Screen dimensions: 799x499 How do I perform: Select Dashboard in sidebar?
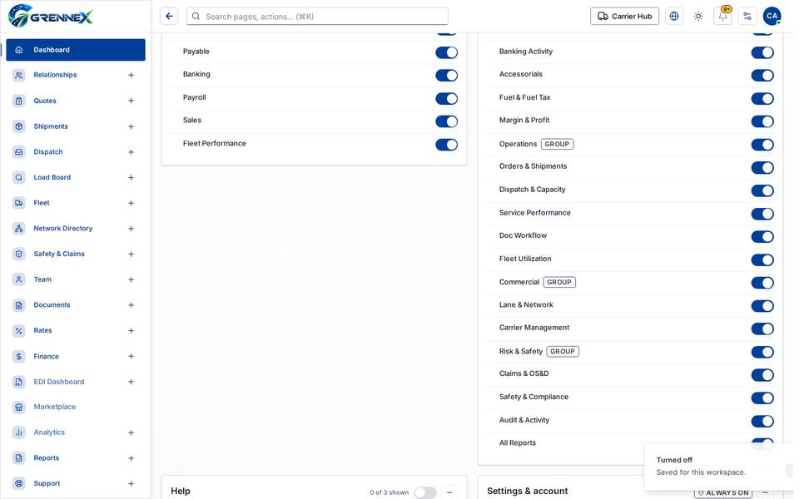click(76, 50)
